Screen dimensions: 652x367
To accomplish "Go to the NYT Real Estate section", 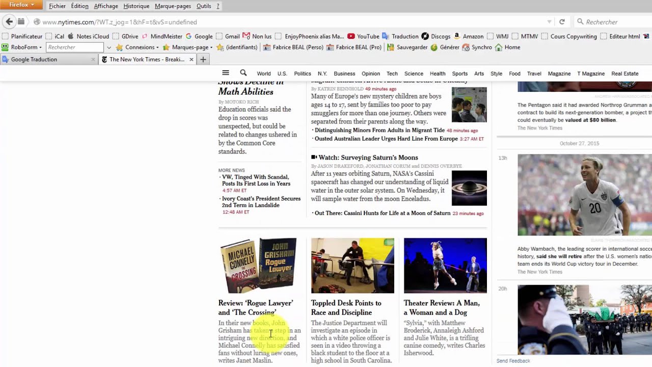I will 625,73.
